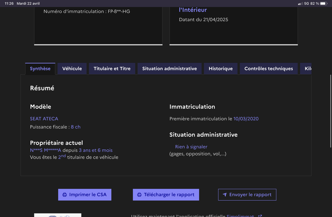
Task: Click the SEAT ATECA model text
Action: coord(44,119)
